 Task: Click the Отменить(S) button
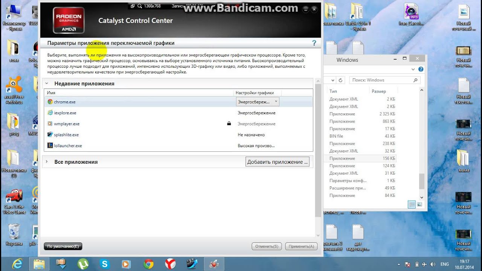pos(267,246)
